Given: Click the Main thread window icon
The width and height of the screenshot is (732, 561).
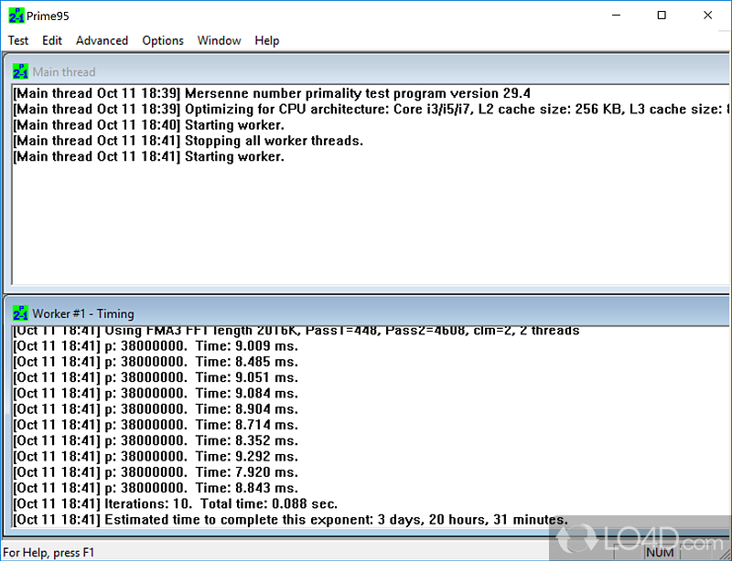Looking at the screenshot, I should [x=21, y=71].
